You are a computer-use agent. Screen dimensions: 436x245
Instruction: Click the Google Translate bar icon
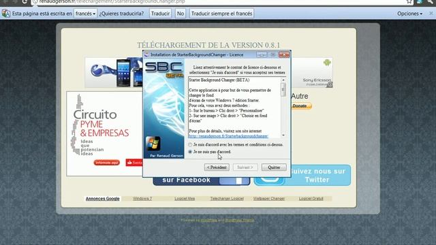coord(6,14)
